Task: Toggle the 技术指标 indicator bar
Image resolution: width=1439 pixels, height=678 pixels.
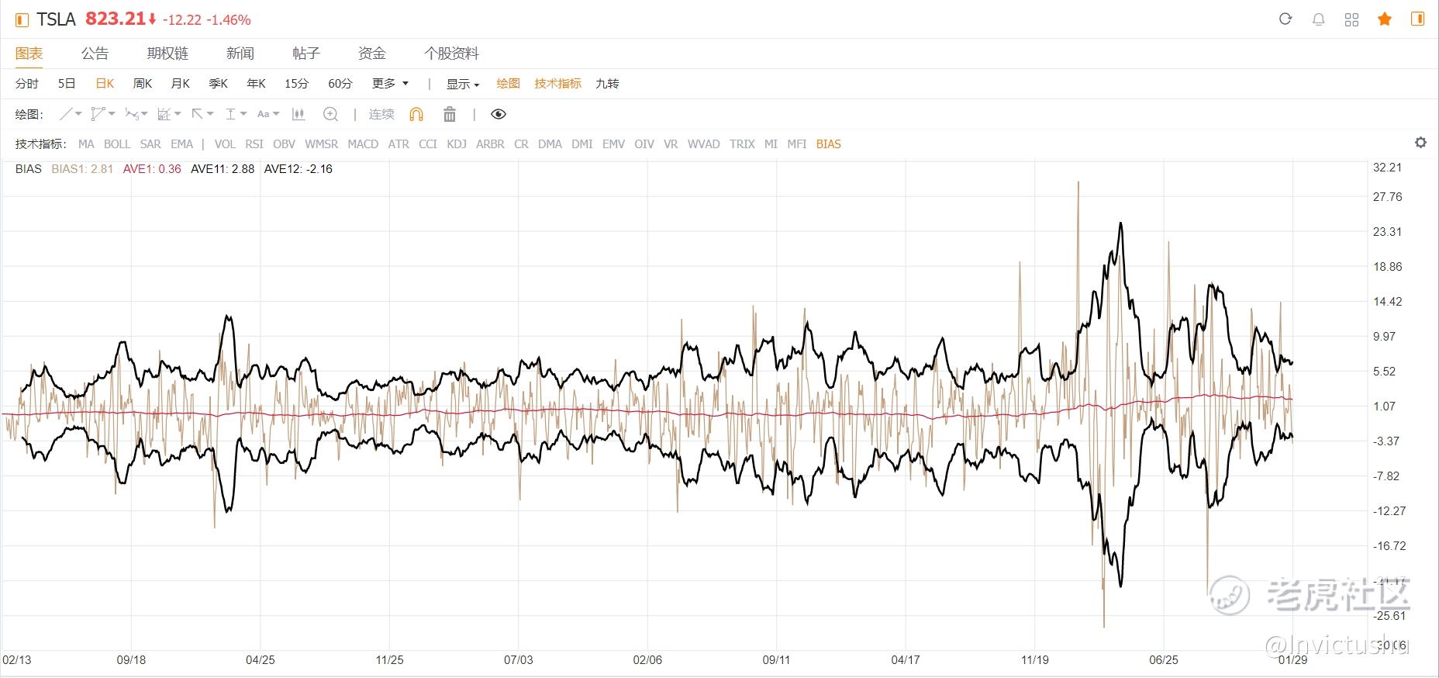Action: (557, 84)
